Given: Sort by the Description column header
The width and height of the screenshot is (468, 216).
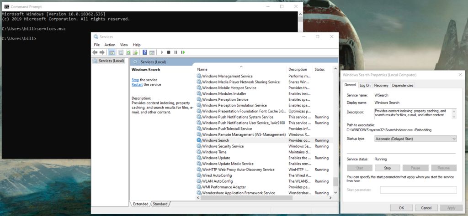Looking at the screenshot, I should [x=299, y=69].
